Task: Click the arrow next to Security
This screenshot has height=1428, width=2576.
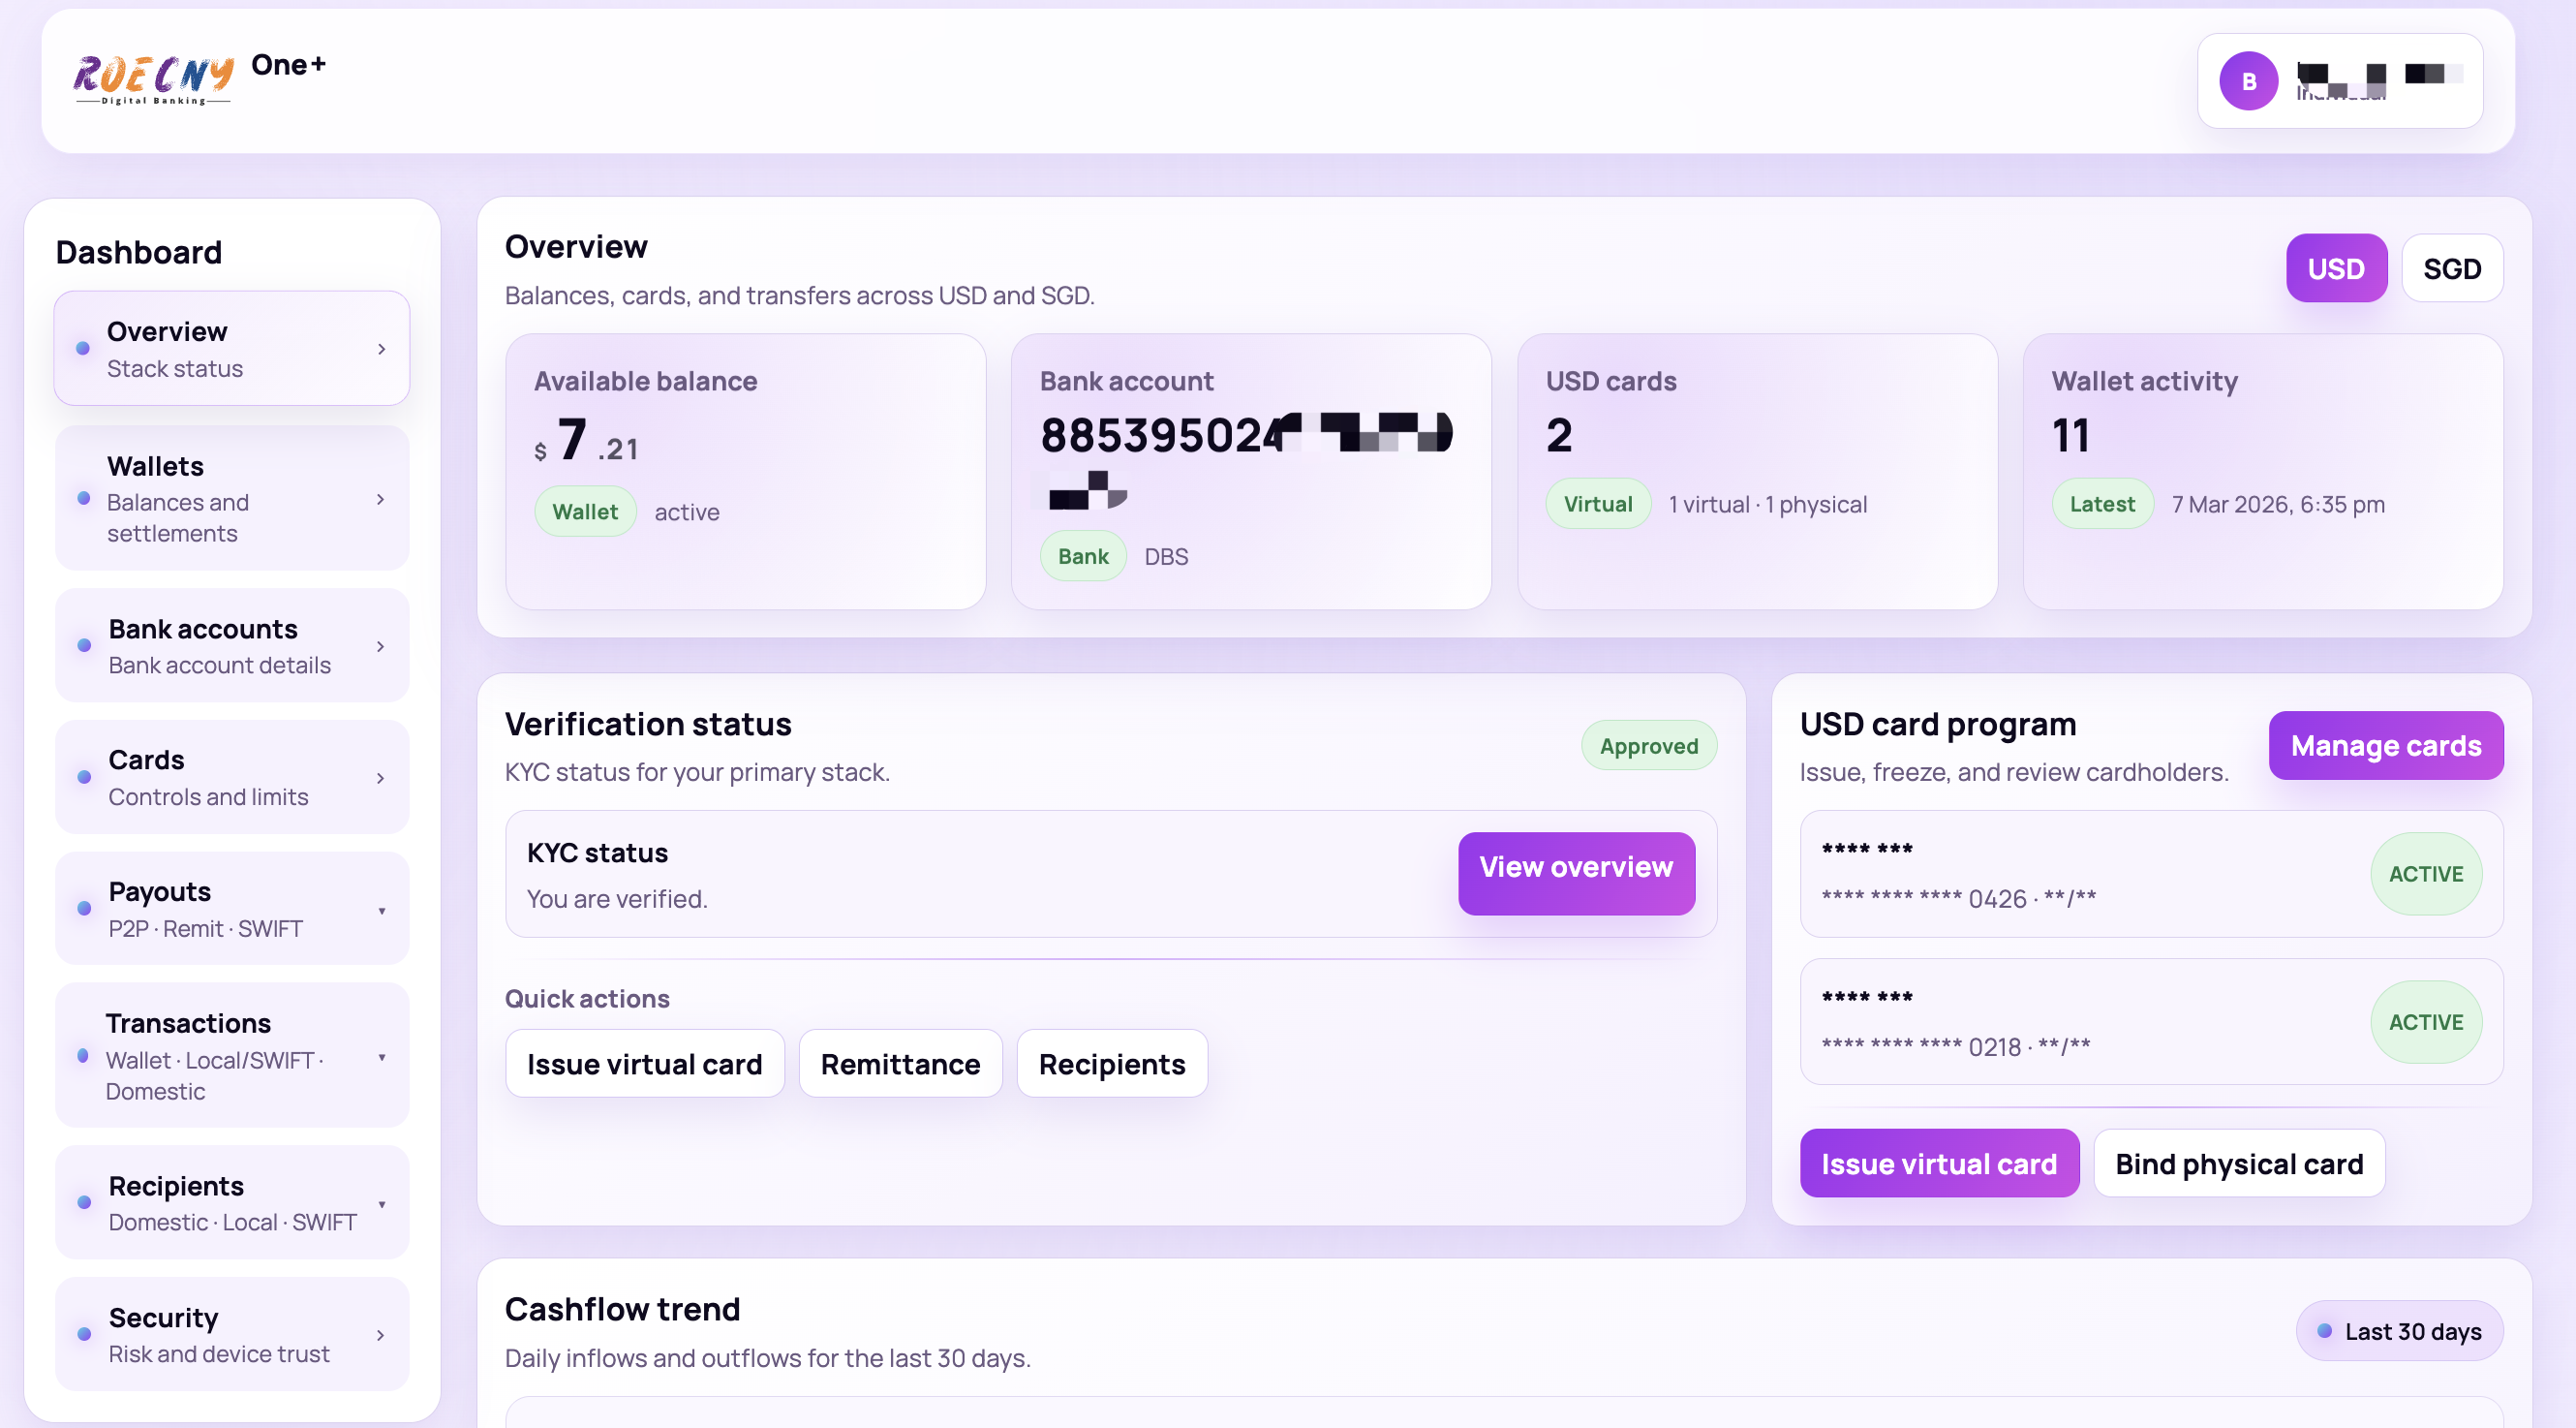Action: click(x=381, y=1335)
